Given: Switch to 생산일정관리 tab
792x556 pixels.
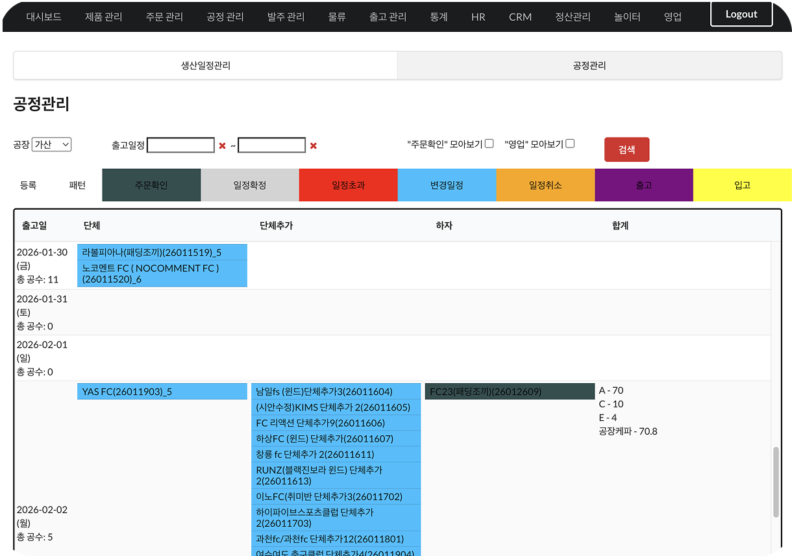Looking at the screenshot, I should 205,66.
